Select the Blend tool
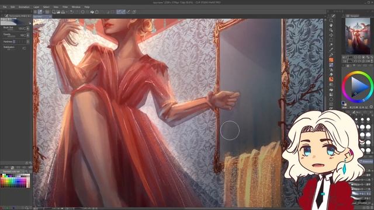Viewport: 374px width, 210px height. [331, 84]
